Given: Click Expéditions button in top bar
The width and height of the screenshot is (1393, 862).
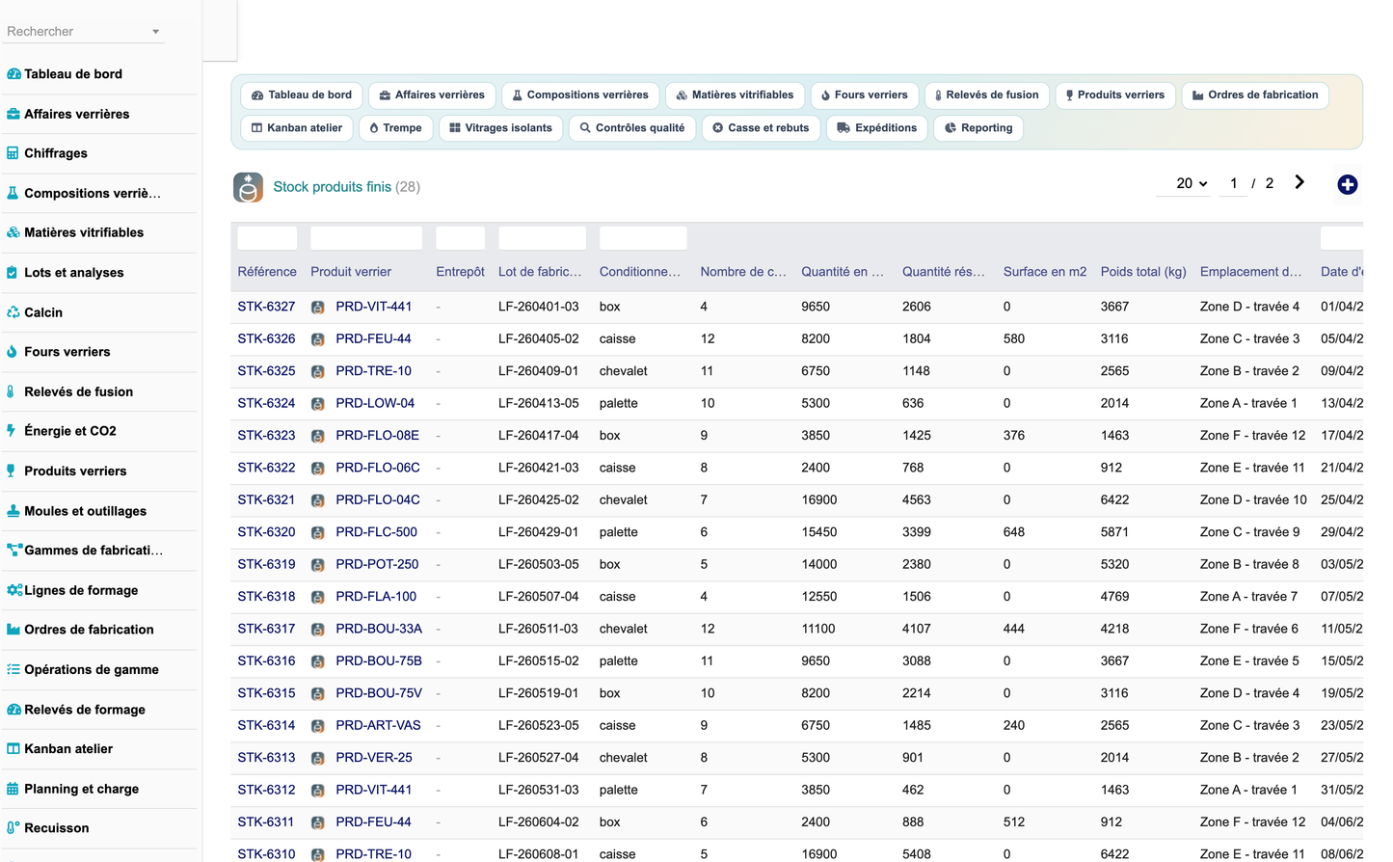Looking at the screenshot, I should point(876,128).
